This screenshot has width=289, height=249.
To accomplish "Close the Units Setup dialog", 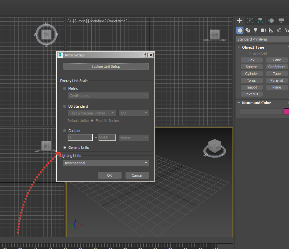I will (x=151, y=55).
